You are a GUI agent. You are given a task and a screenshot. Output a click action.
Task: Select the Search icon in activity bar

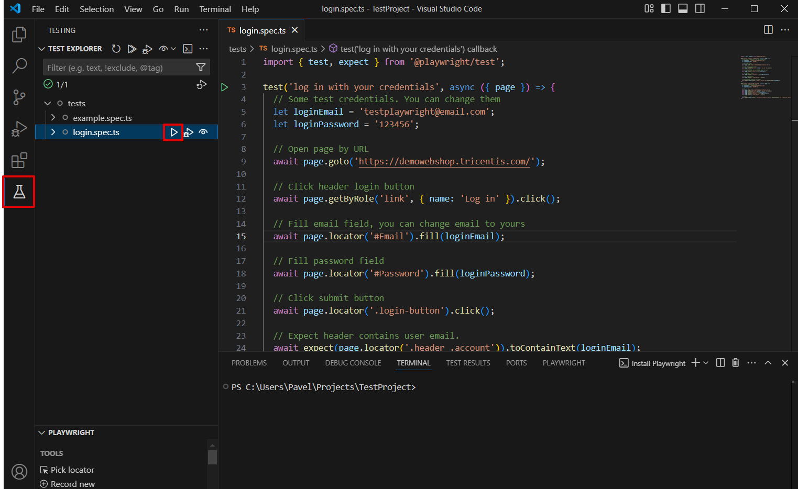tap(19, 66)
